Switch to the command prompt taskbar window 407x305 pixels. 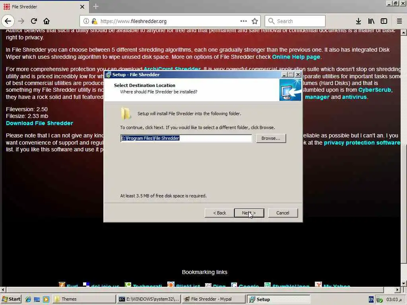click(x=149, y=299)
